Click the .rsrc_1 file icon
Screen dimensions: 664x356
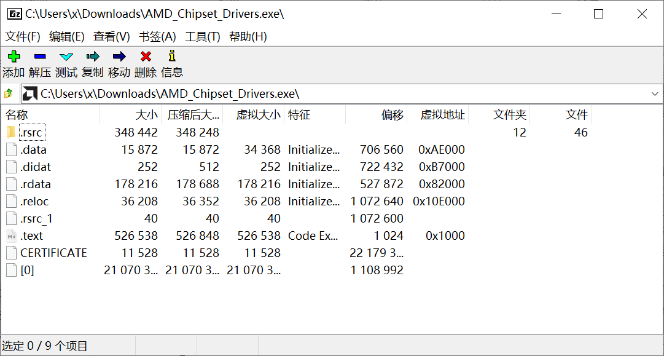tap(12, 219)
